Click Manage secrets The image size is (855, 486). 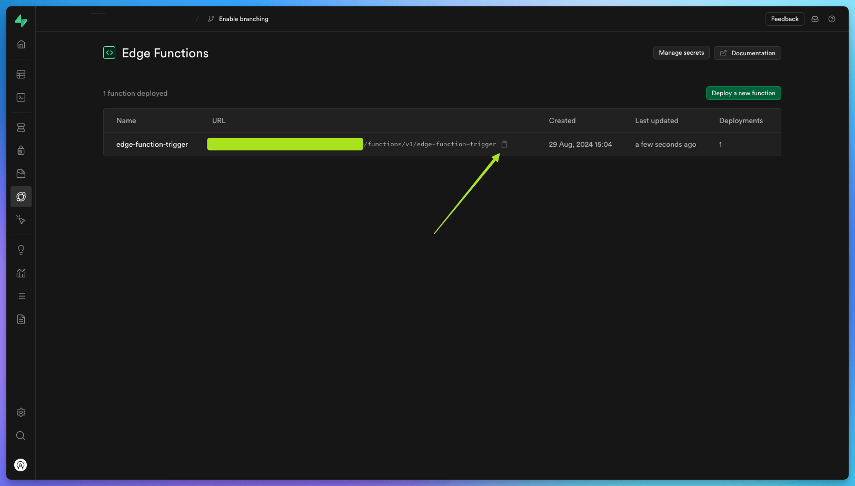point(681,53)
